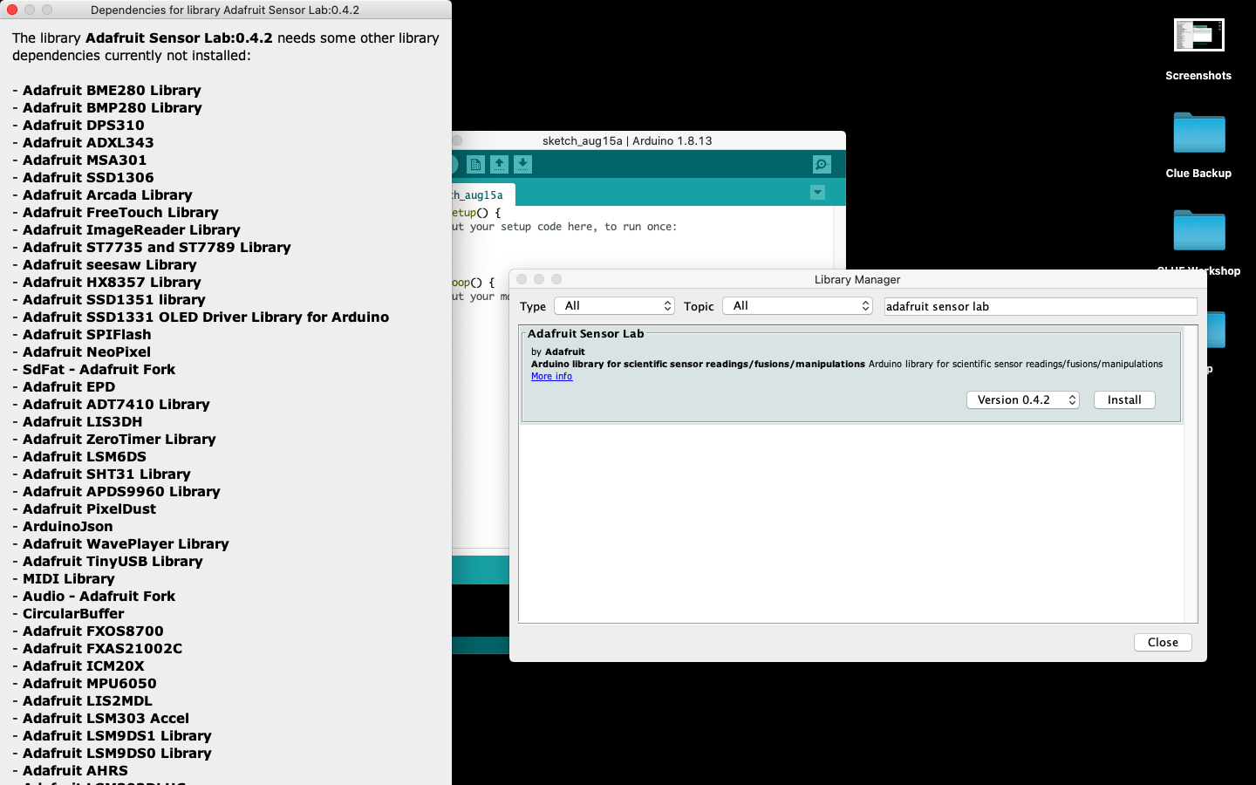Click 'Adafruit ST7735 and ST7789 Library' entry
The image size is (1256, 785).
coord(157,247)
